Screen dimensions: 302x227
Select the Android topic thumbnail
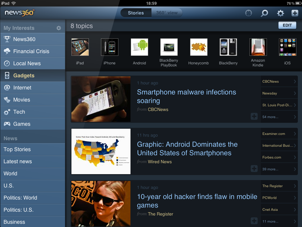pyautogui.click(x=139, y=47)
